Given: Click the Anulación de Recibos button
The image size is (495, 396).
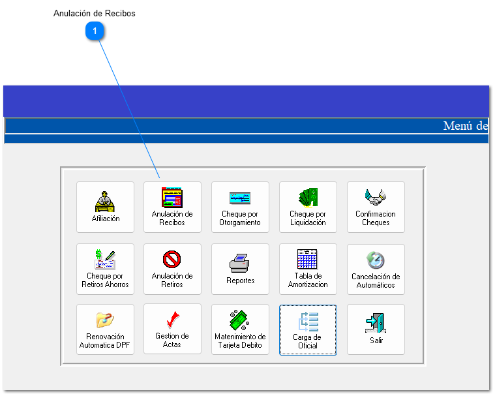Looking at the screenshot, I should tap(172, 207).
